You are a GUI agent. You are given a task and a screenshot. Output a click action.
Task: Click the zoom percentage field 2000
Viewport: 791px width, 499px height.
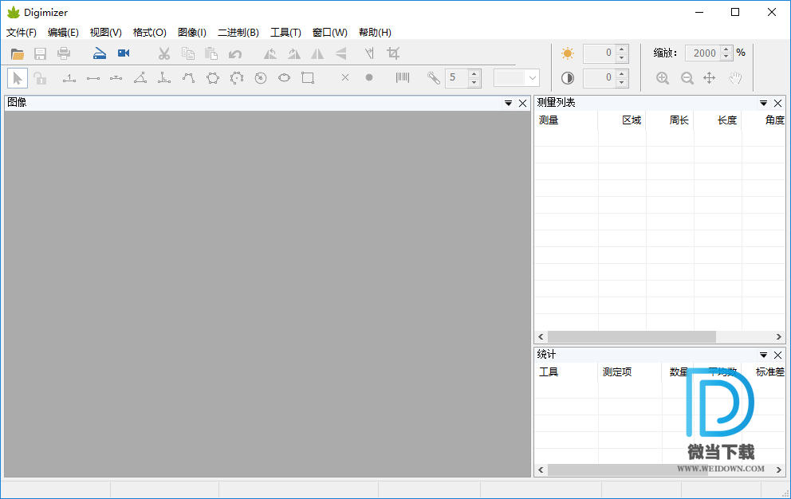(703, 53)
